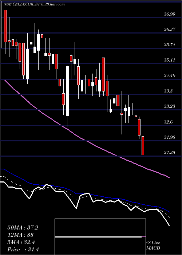
Task: Click the 35.74 price axis label
Action: (170, 45)
